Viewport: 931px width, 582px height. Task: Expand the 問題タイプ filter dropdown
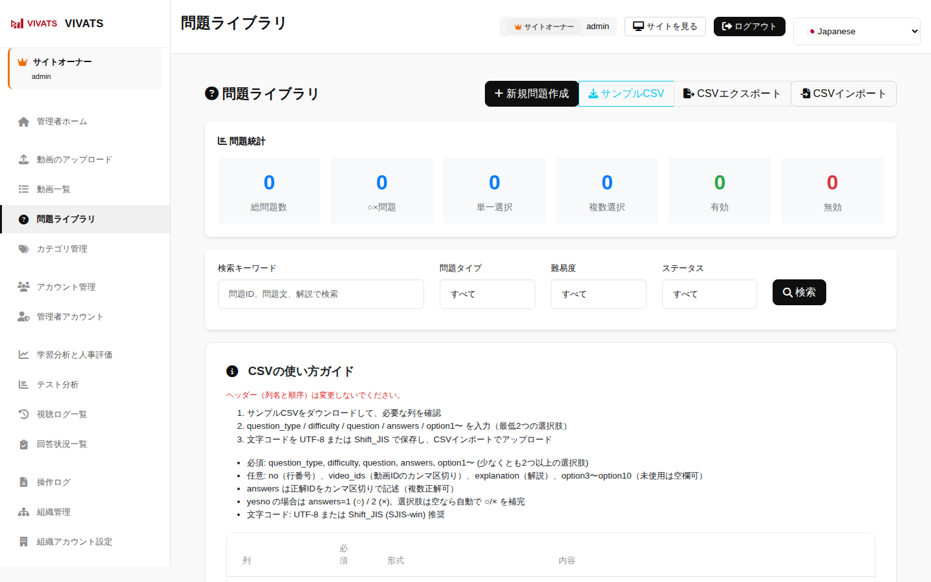(487, 294)
